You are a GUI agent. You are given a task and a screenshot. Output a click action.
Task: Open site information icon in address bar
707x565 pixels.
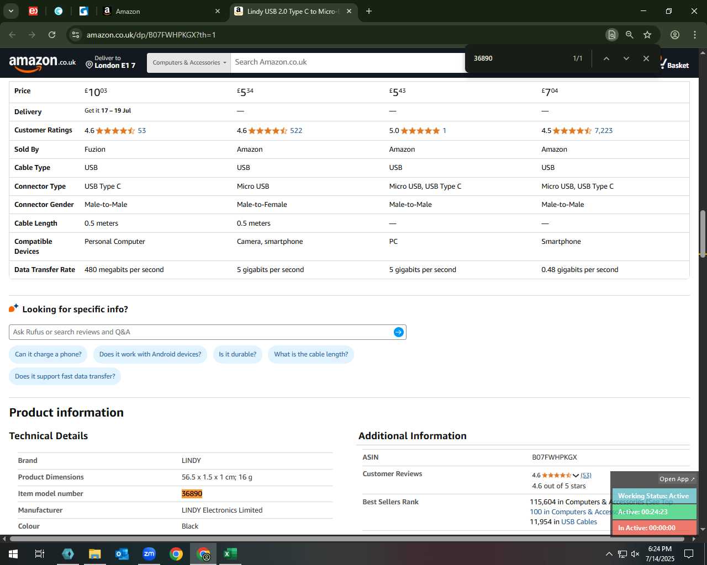[x=76, y=35]
